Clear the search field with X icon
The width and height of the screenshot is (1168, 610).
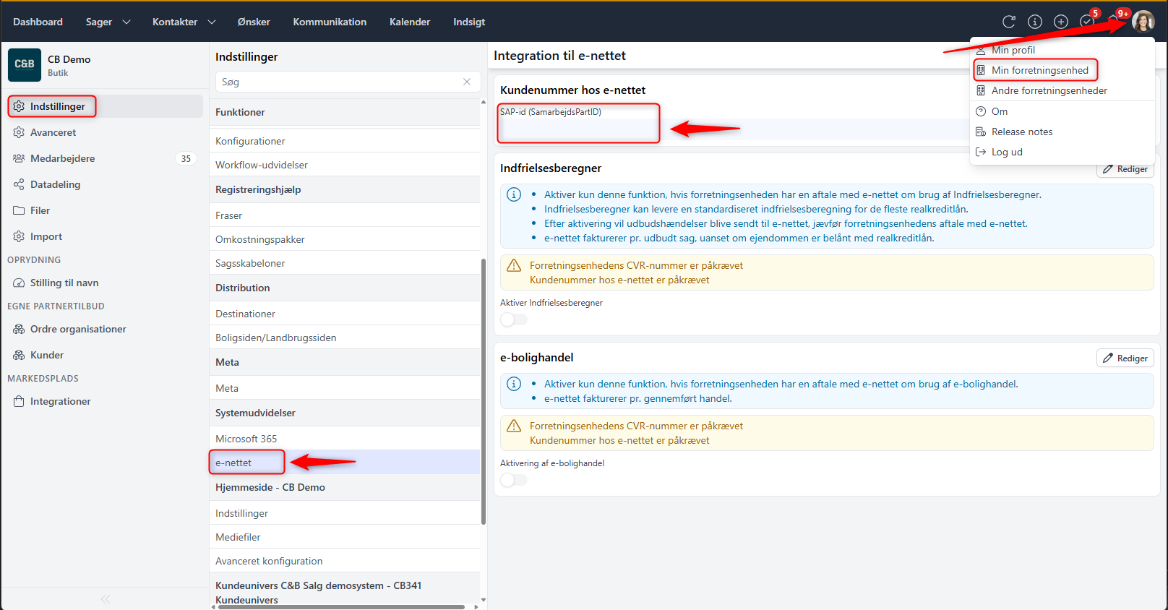(x=467, y=82)
